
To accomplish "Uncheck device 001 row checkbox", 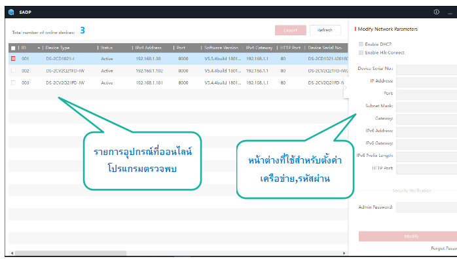I will pos(13,58).
